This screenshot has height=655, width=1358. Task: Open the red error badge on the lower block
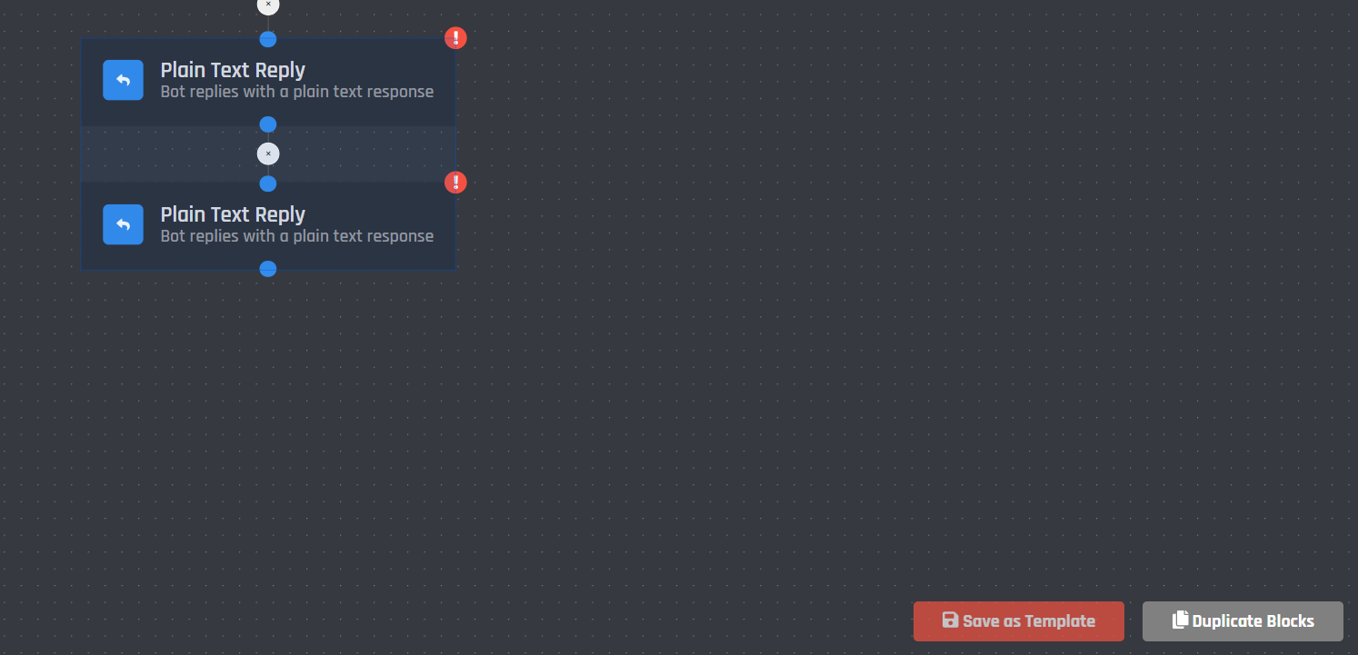455,183
